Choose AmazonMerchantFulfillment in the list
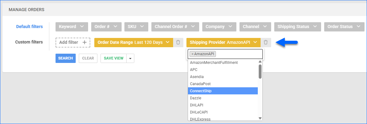 [223, 63]
